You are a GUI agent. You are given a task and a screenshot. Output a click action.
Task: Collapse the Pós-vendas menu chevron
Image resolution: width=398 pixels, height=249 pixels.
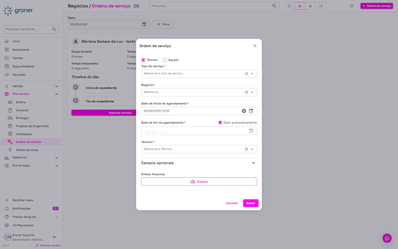tap(57, 94)
